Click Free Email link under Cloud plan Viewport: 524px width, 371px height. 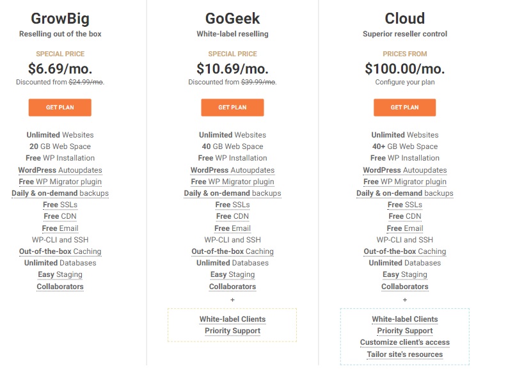[x=405, y=228]
